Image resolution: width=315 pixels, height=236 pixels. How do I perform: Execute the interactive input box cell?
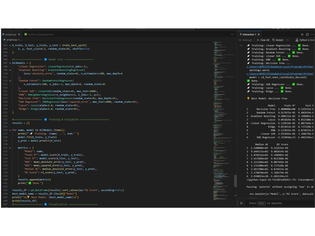pyautogui.click(x=242, y=203)
